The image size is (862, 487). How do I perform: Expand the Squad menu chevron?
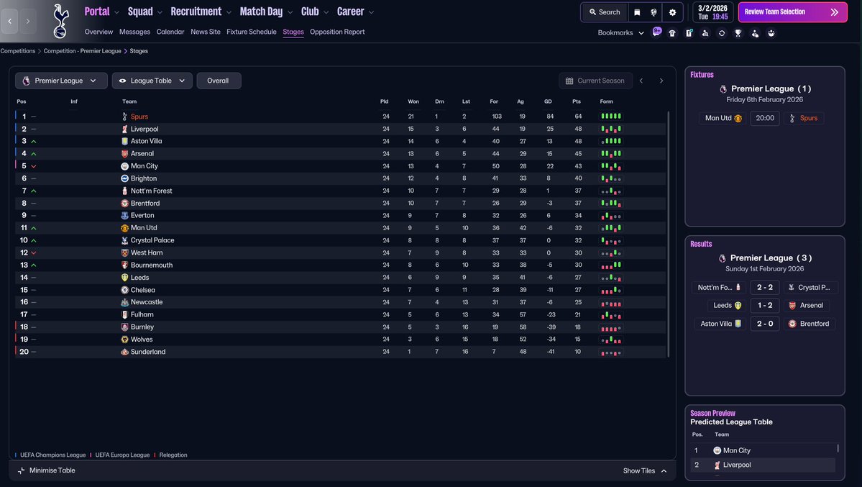click(160, 13)
